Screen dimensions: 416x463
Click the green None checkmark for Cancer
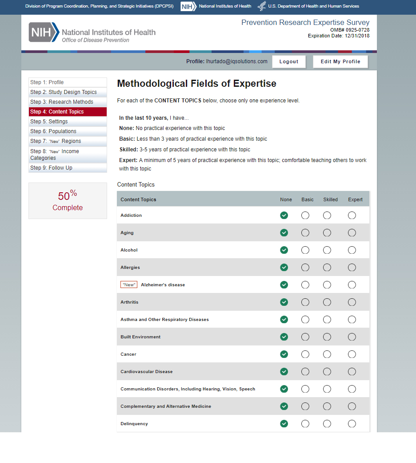point(284,354)
